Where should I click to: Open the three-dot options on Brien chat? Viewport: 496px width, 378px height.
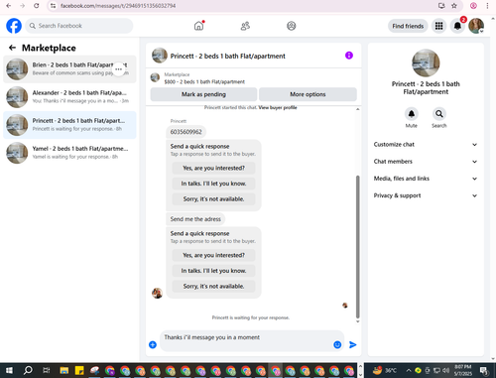tap(119, 69)
